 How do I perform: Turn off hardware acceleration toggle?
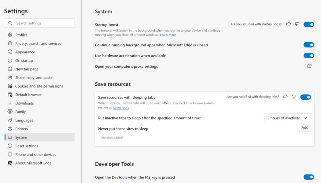tap(309, 56)
